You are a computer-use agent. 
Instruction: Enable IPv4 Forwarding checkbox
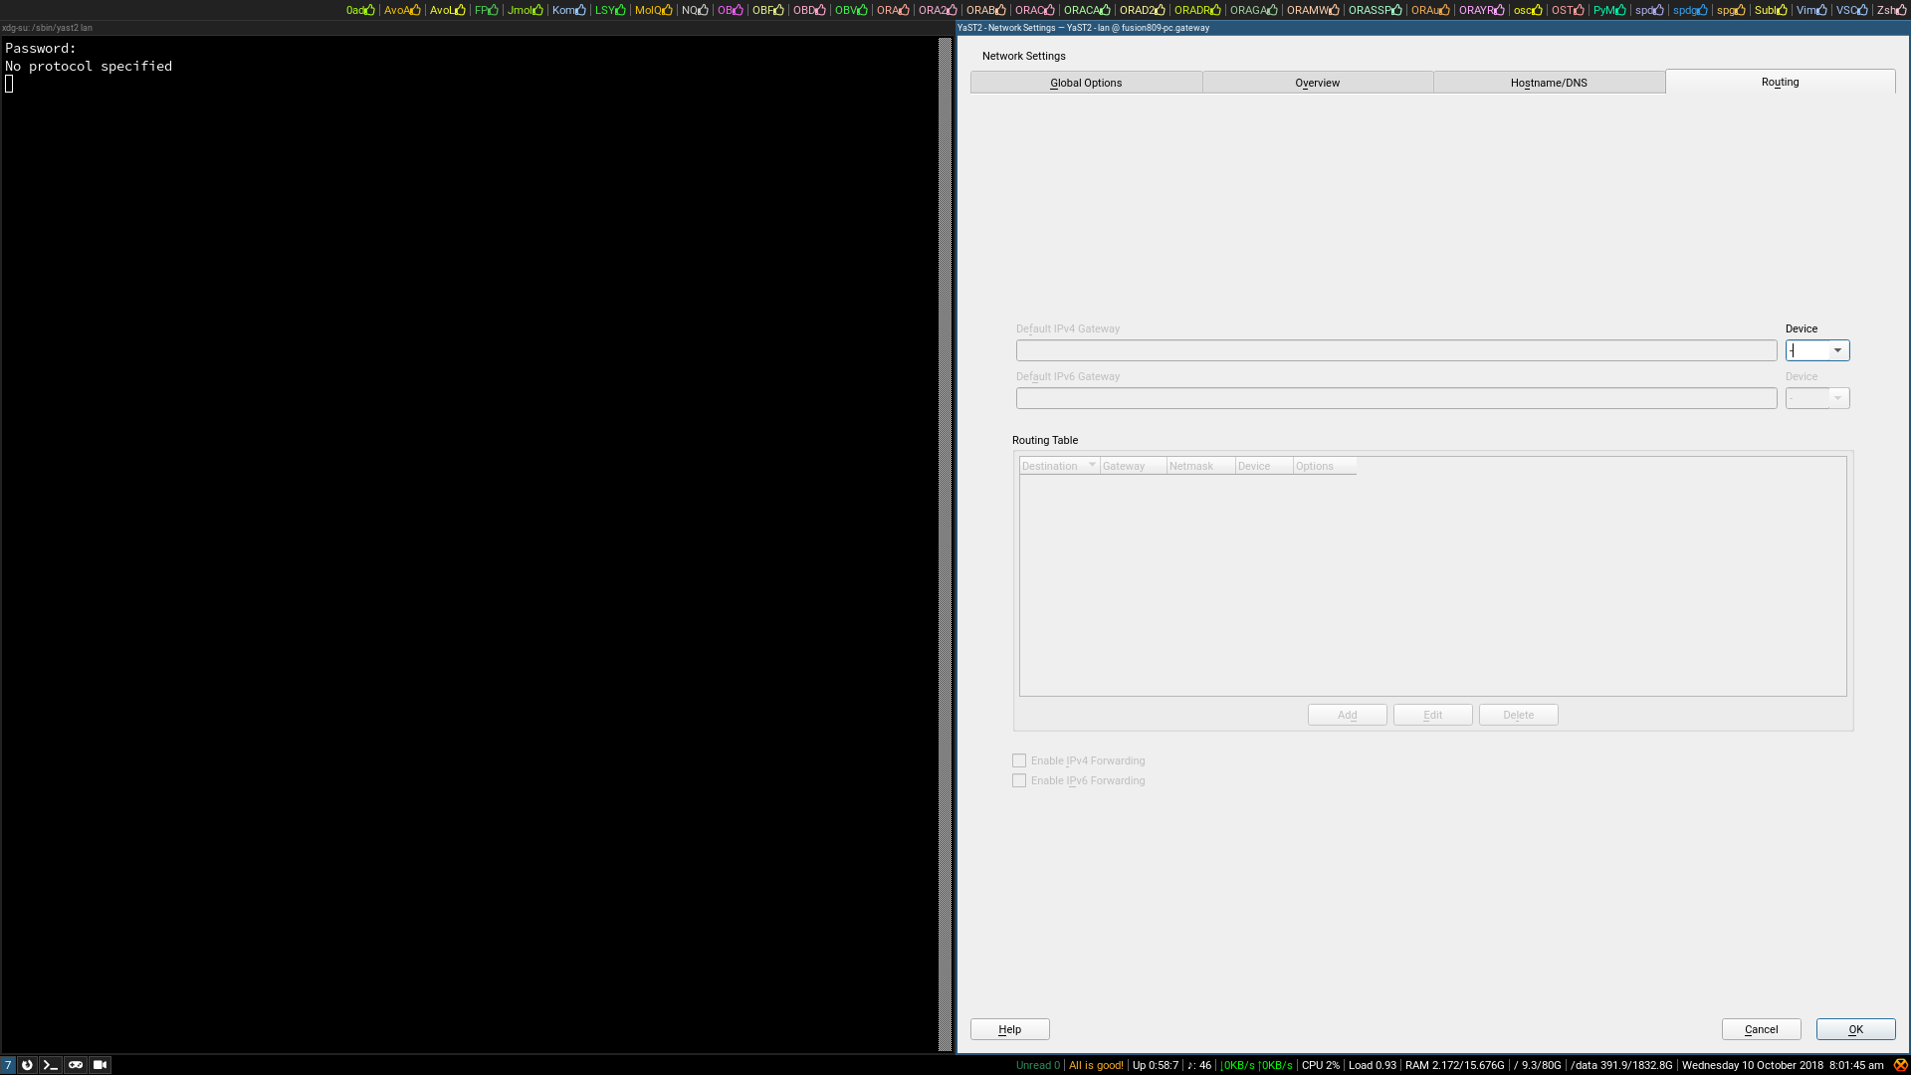pyautogui.click(x=1019, y=760)
